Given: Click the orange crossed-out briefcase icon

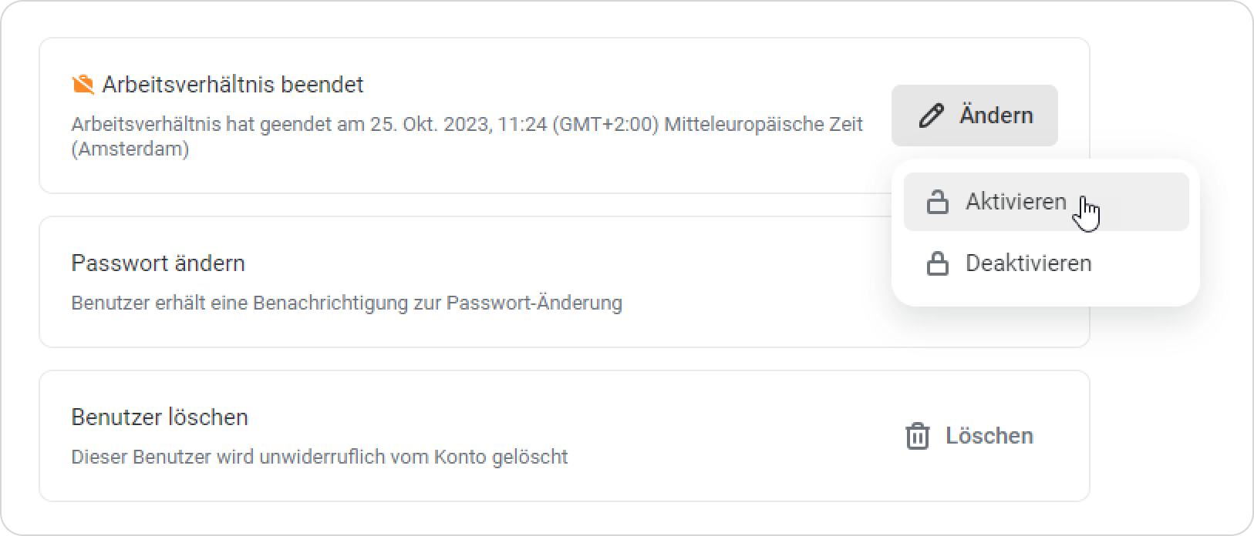Looking at the screenshot, I should point(83,85).
